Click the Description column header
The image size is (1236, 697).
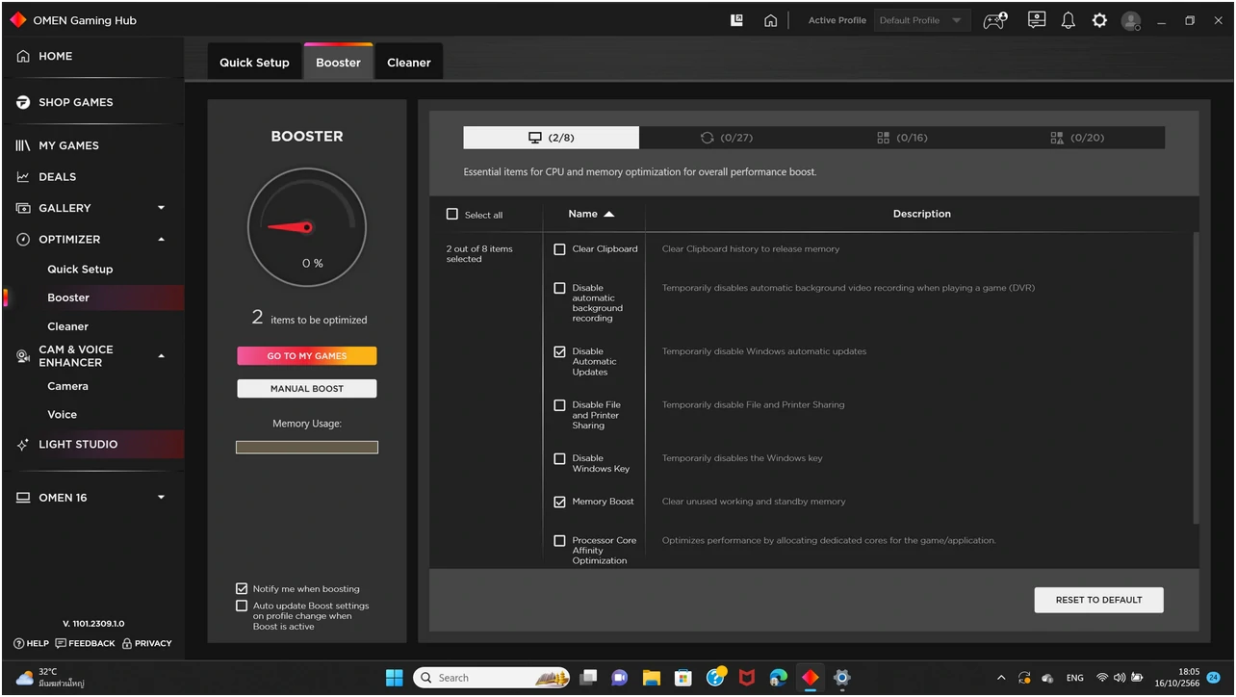tap(921, 214)
